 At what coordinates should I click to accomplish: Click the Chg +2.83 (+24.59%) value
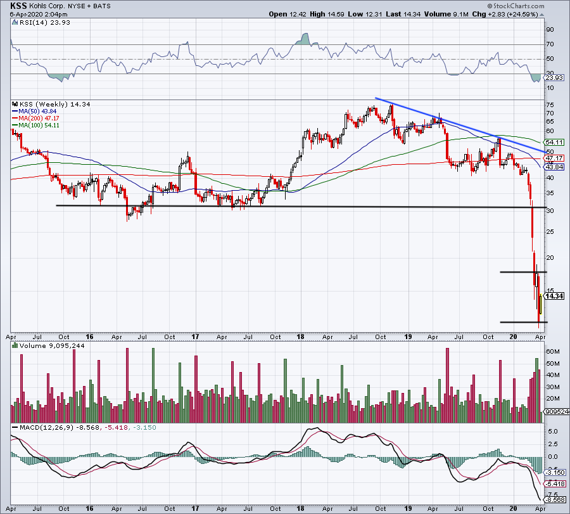(x=505, y=14)
